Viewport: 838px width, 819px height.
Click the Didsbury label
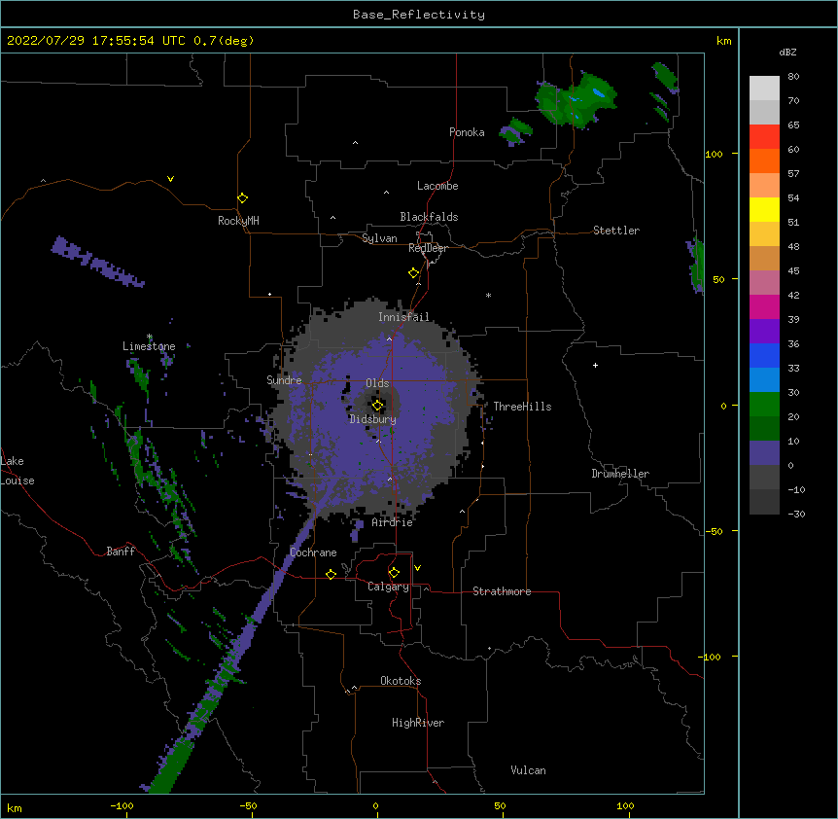tap(372, 419)
